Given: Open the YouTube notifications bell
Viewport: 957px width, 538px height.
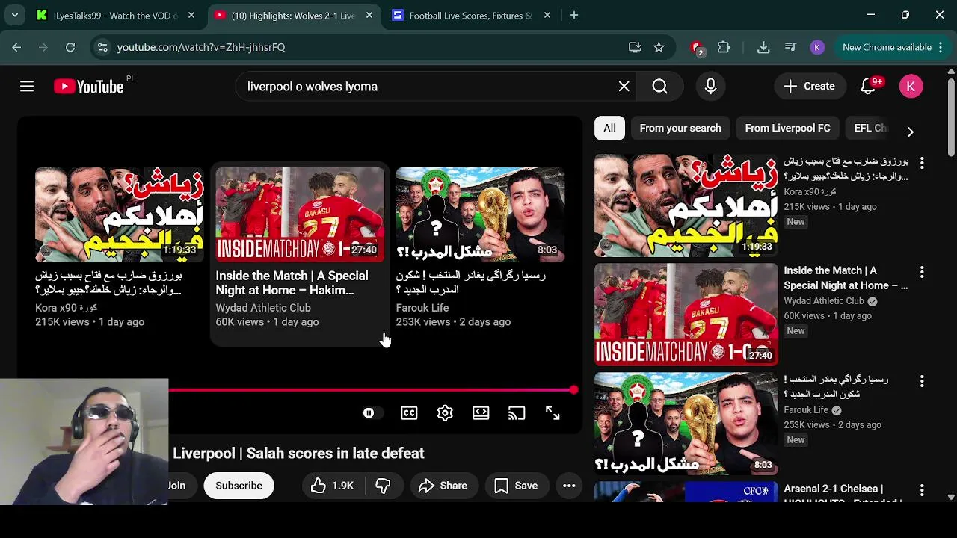Looking at the screenshot, I should coord(868,87).
